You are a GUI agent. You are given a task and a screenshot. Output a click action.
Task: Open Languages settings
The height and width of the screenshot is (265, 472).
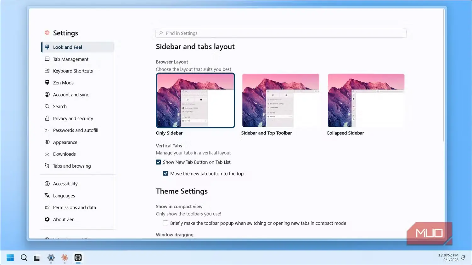(x=78, y=195)
